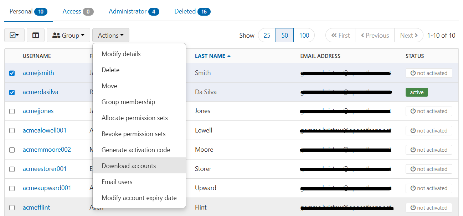Open the Actions dropdown
Viewport: 463px width, 216px height.
click(110, 35)
